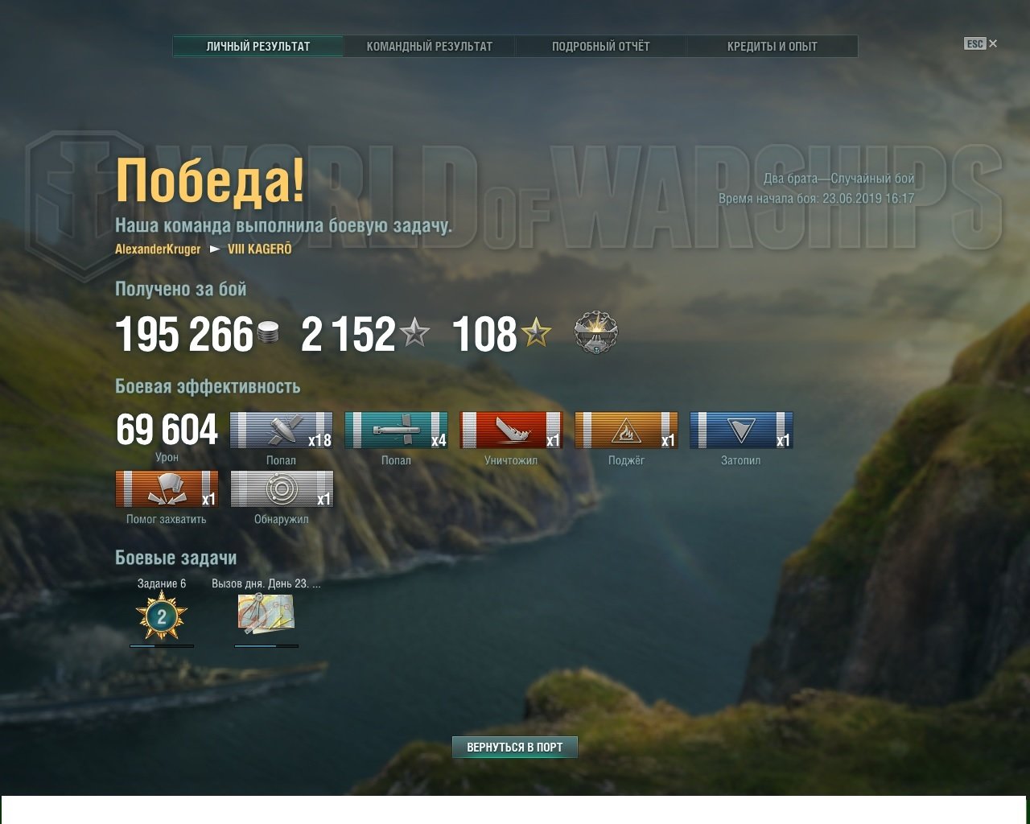The height and width of the screenshot is (824, 1030).
Task: Open the Кредиты и опыт tab
Action: coord(772,47)
